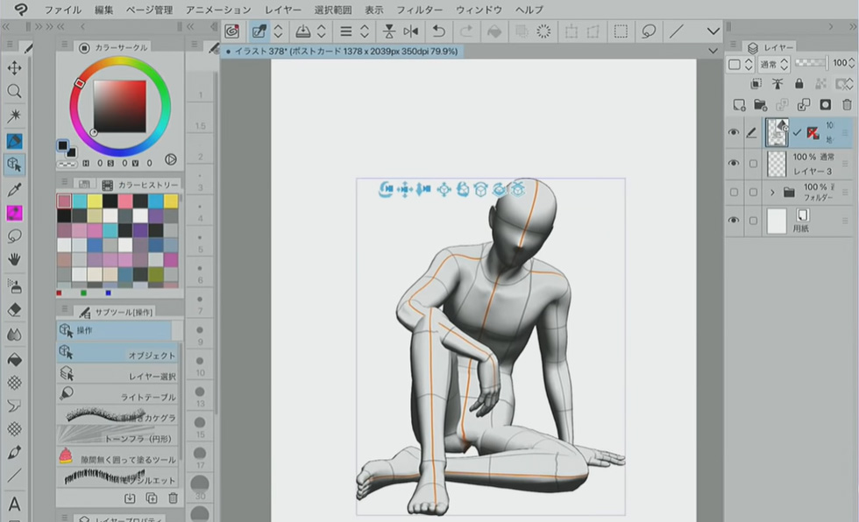Viewport: 859px width, 522px height.
Task: Expand the フォルダー layer folder
Action: coord(773,192)
